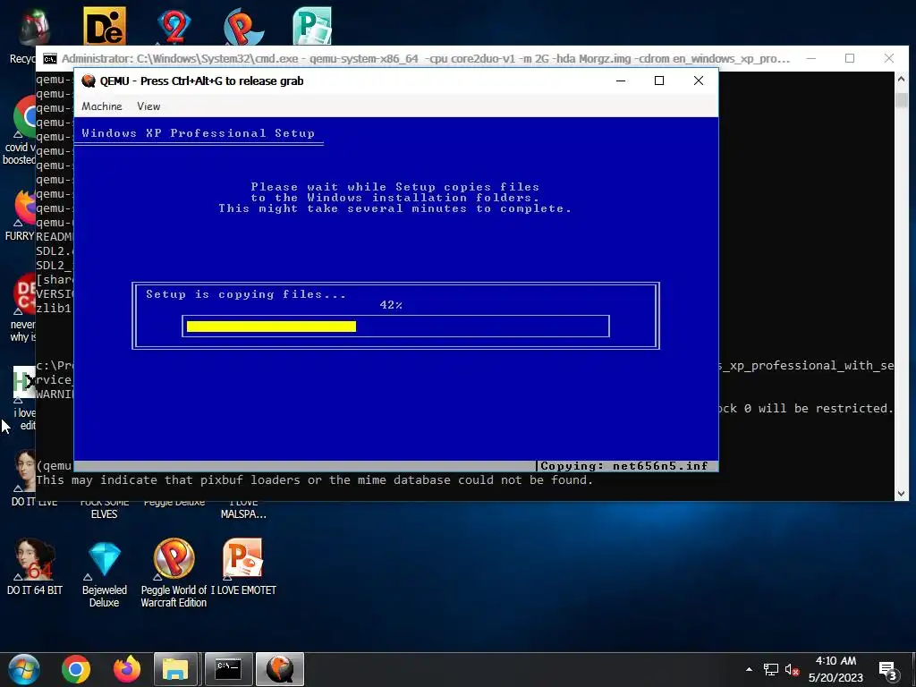Click the yellow setup progress bar
Image resolution: width=916 pixels, height=687 pixels.
pyautogui.click(x=271, y=327)
